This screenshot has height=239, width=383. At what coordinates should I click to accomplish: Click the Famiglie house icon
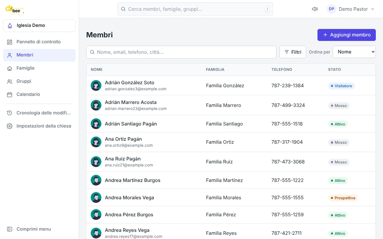[x=10, y=68]
